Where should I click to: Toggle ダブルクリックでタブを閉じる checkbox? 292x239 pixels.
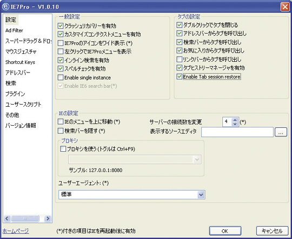click(180, 25)
